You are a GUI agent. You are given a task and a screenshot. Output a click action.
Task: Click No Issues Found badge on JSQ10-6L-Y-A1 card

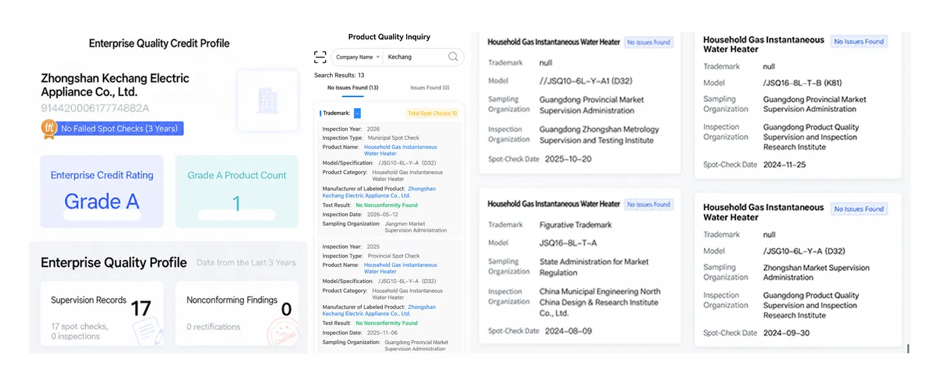tap(649, 42)
